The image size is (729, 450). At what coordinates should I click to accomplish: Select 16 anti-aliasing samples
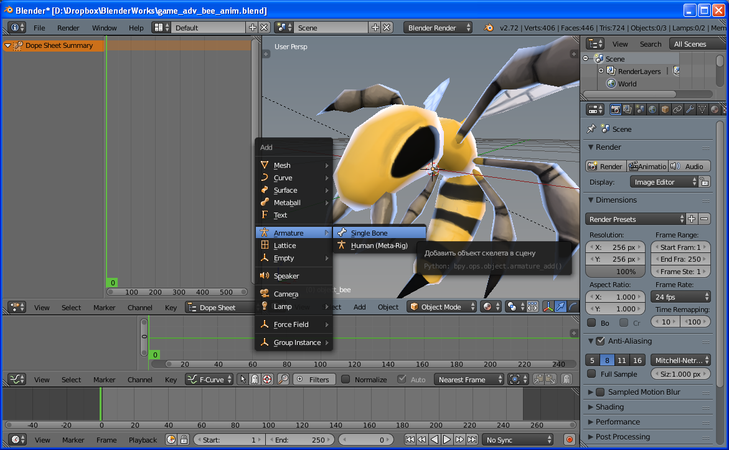point(637,360)
